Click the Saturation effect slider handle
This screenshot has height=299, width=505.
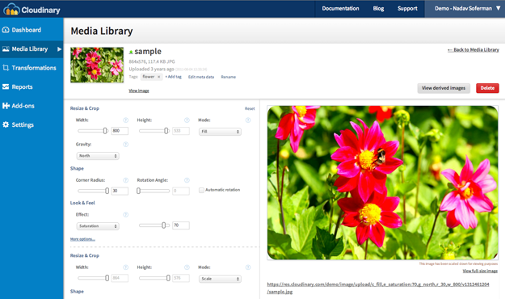[x=163, y=225]
